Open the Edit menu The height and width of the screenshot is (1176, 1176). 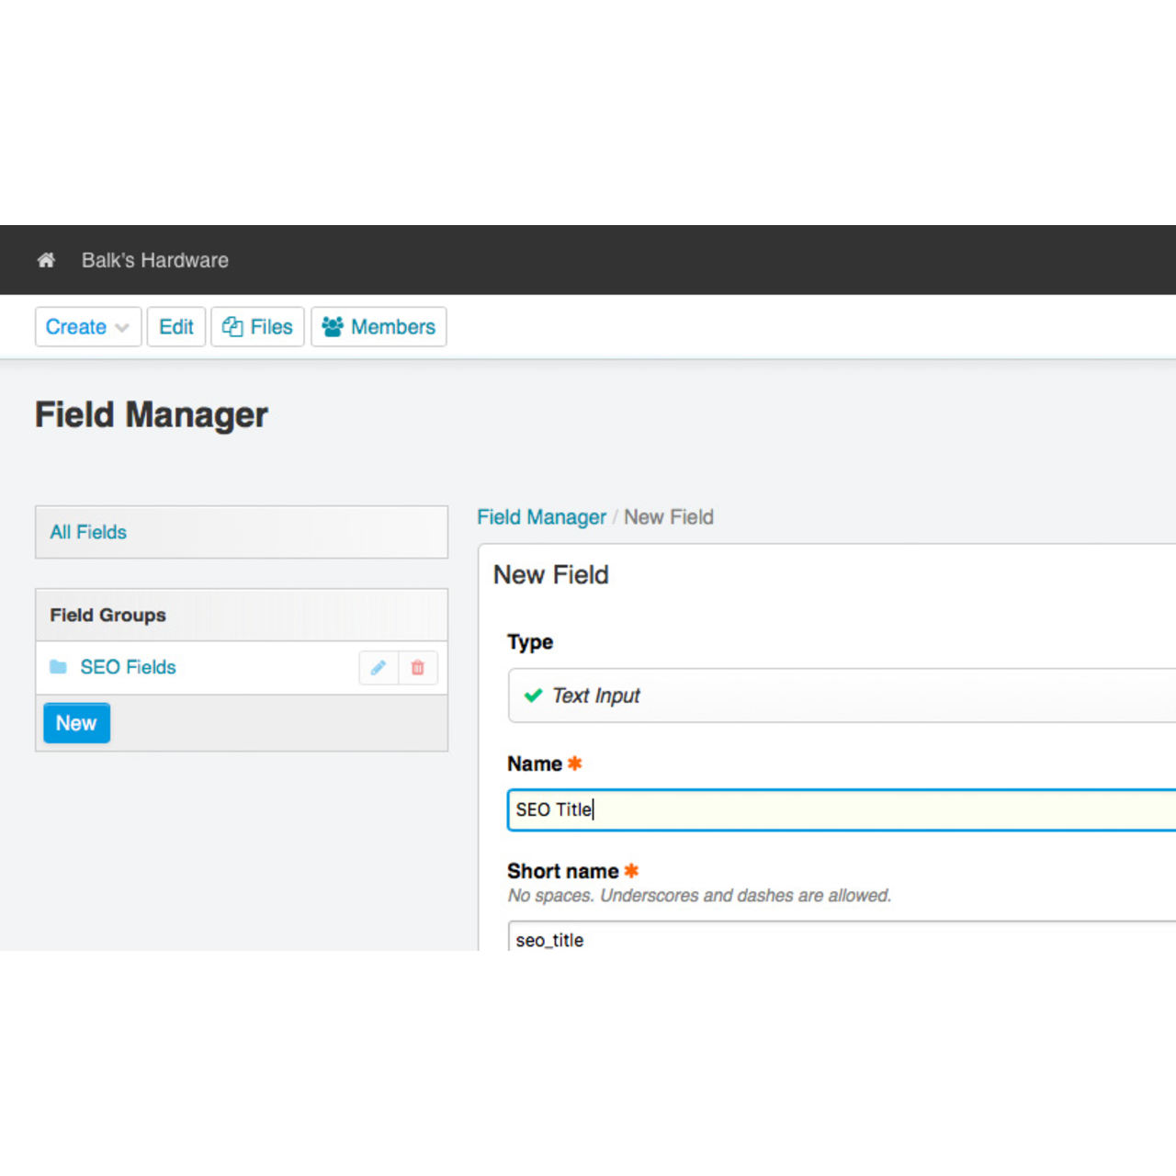coord(176,327)
